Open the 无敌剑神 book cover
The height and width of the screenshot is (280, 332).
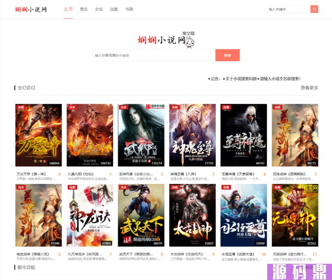[x=295, y=215]
